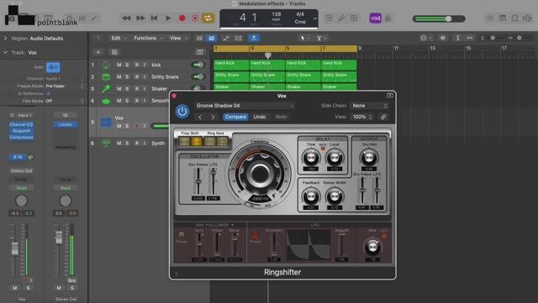The height and width of the screenshot is (303, 538).
Task: Click the Ringshifter Frequency knob
Action: (260, 173)
